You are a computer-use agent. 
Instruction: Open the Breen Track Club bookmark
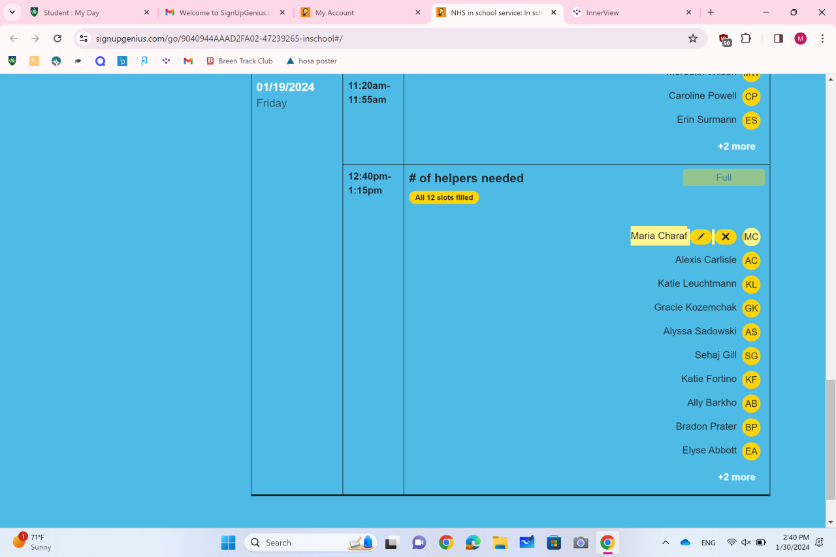pyautogui.click(x=240, y=61)
